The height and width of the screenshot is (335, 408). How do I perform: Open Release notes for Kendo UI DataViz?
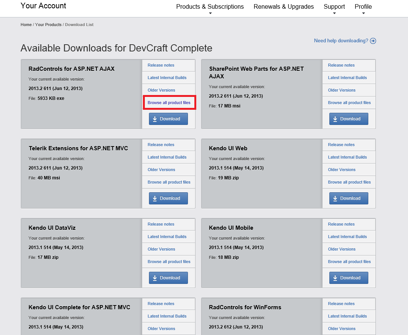[161, 224]
